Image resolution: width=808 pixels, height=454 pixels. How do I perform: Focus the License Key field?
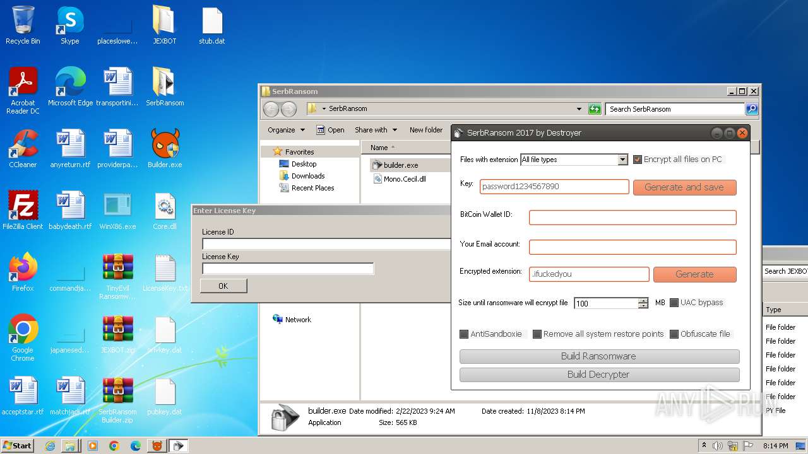288,269
